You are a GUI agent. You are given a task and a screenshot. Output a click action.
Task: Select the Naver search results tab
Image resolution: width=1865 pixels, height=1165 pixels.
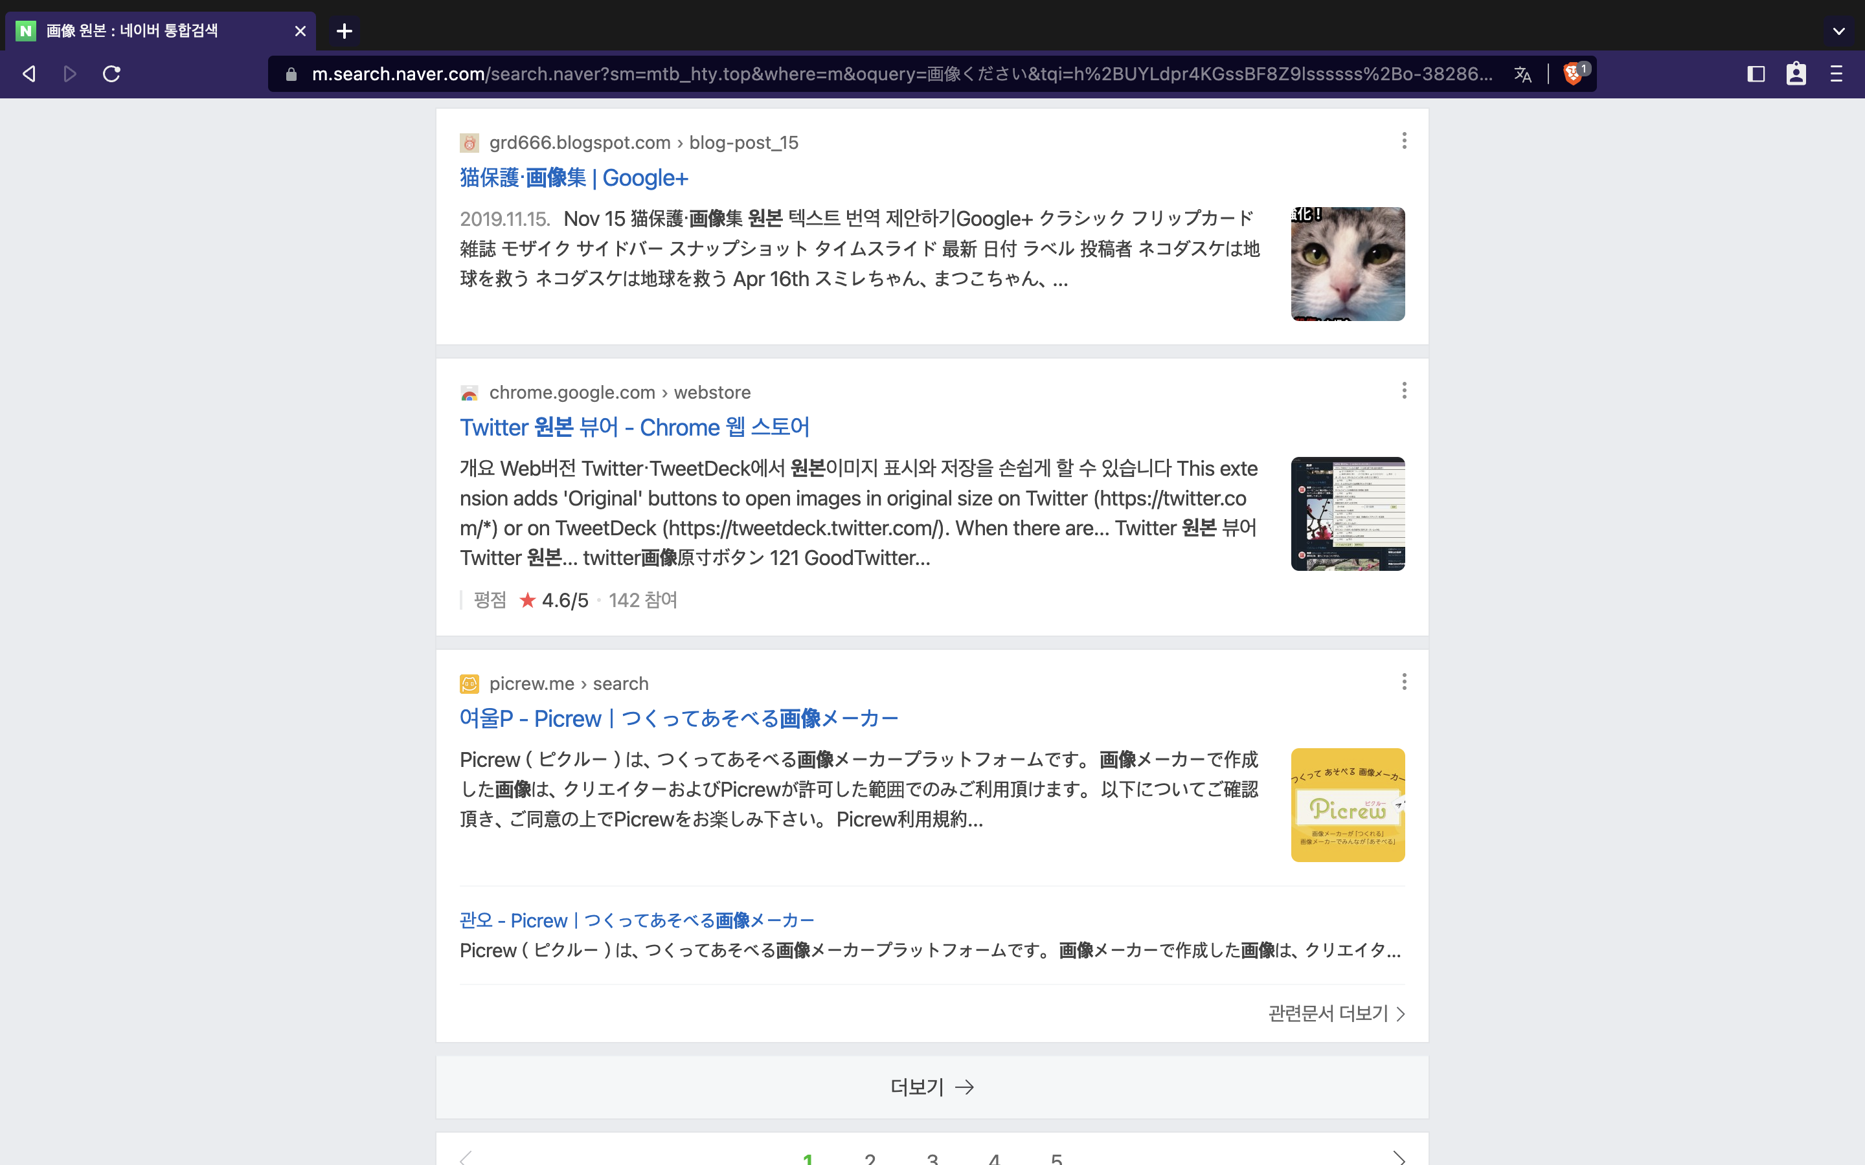[x=161, y=31]
